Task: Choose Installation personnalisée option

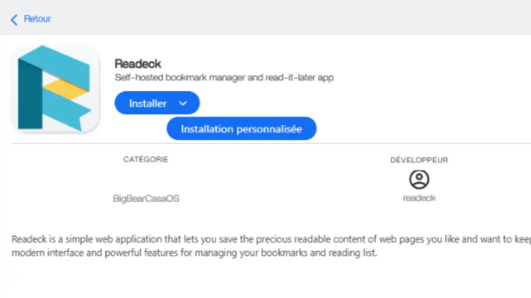Action: 241,129
